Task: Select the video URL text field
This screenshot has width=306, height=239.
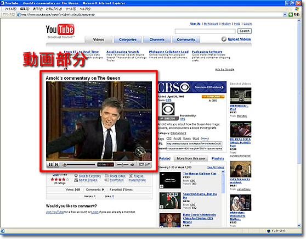Action: coord(194,143)
